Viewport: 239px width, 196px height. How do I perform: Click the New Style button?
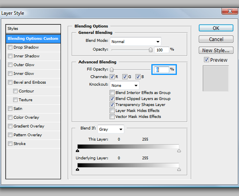[x=216, y=50]
